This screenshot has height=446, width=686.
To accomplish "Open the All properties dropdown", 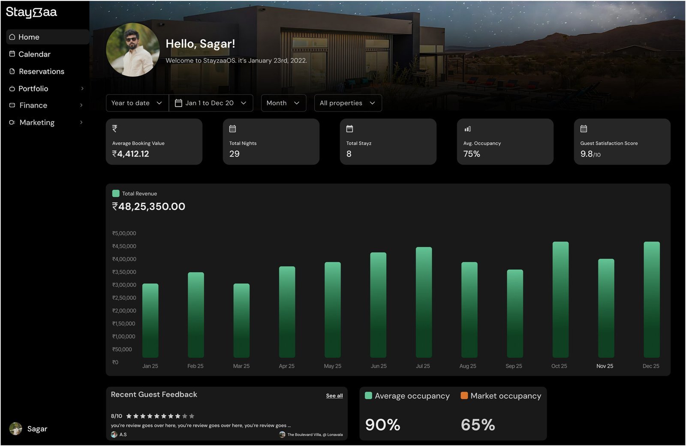I will pos(347,103).
